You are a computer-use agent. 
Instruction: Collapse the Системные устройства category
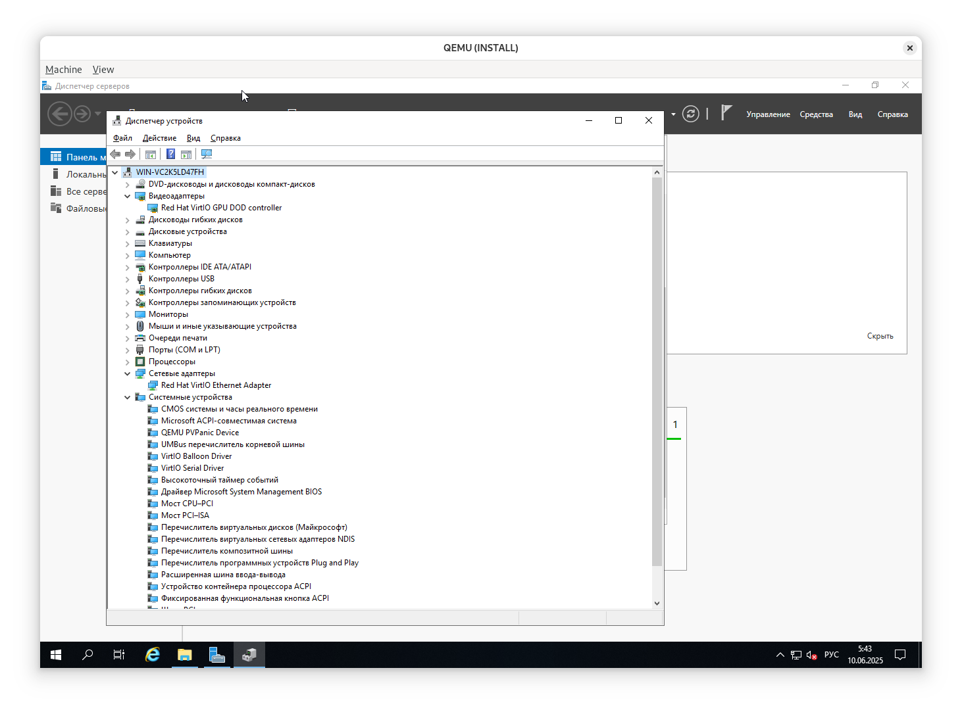coord(128,397)
